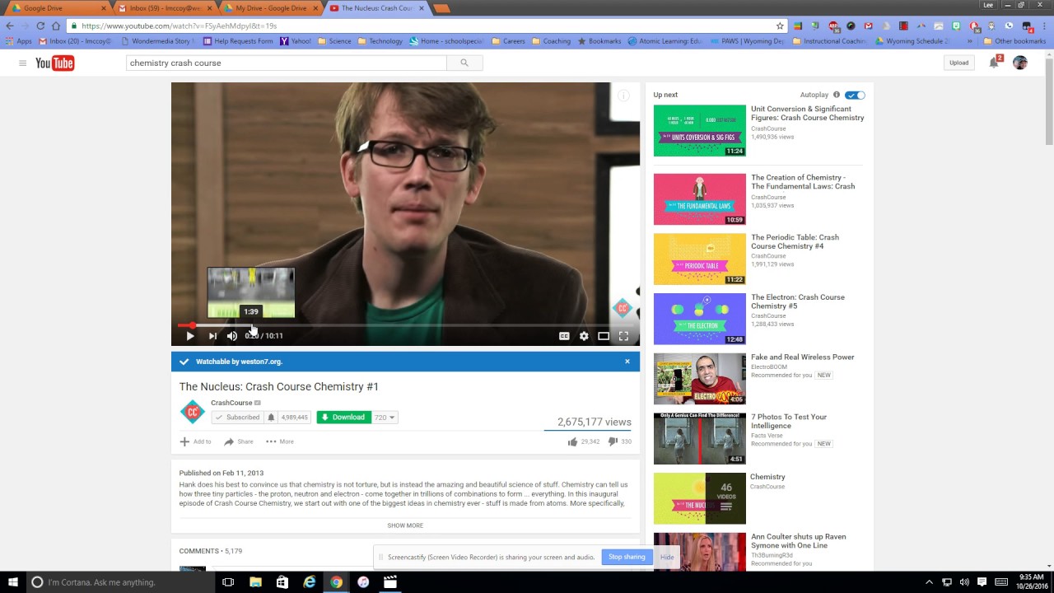The image size is (1054, 593).
Task: Click the video progress bar
Action: (x=405, y=325)
